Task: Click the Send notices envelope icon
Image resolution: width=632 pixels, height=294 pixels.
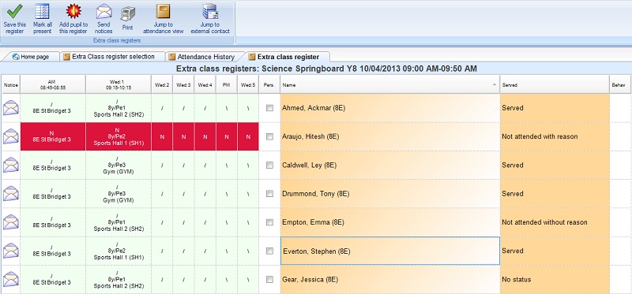Action: point(104,12)
